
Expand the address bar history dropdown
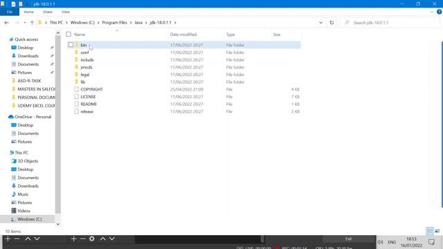pyautogui.click(x=320, y=23)
